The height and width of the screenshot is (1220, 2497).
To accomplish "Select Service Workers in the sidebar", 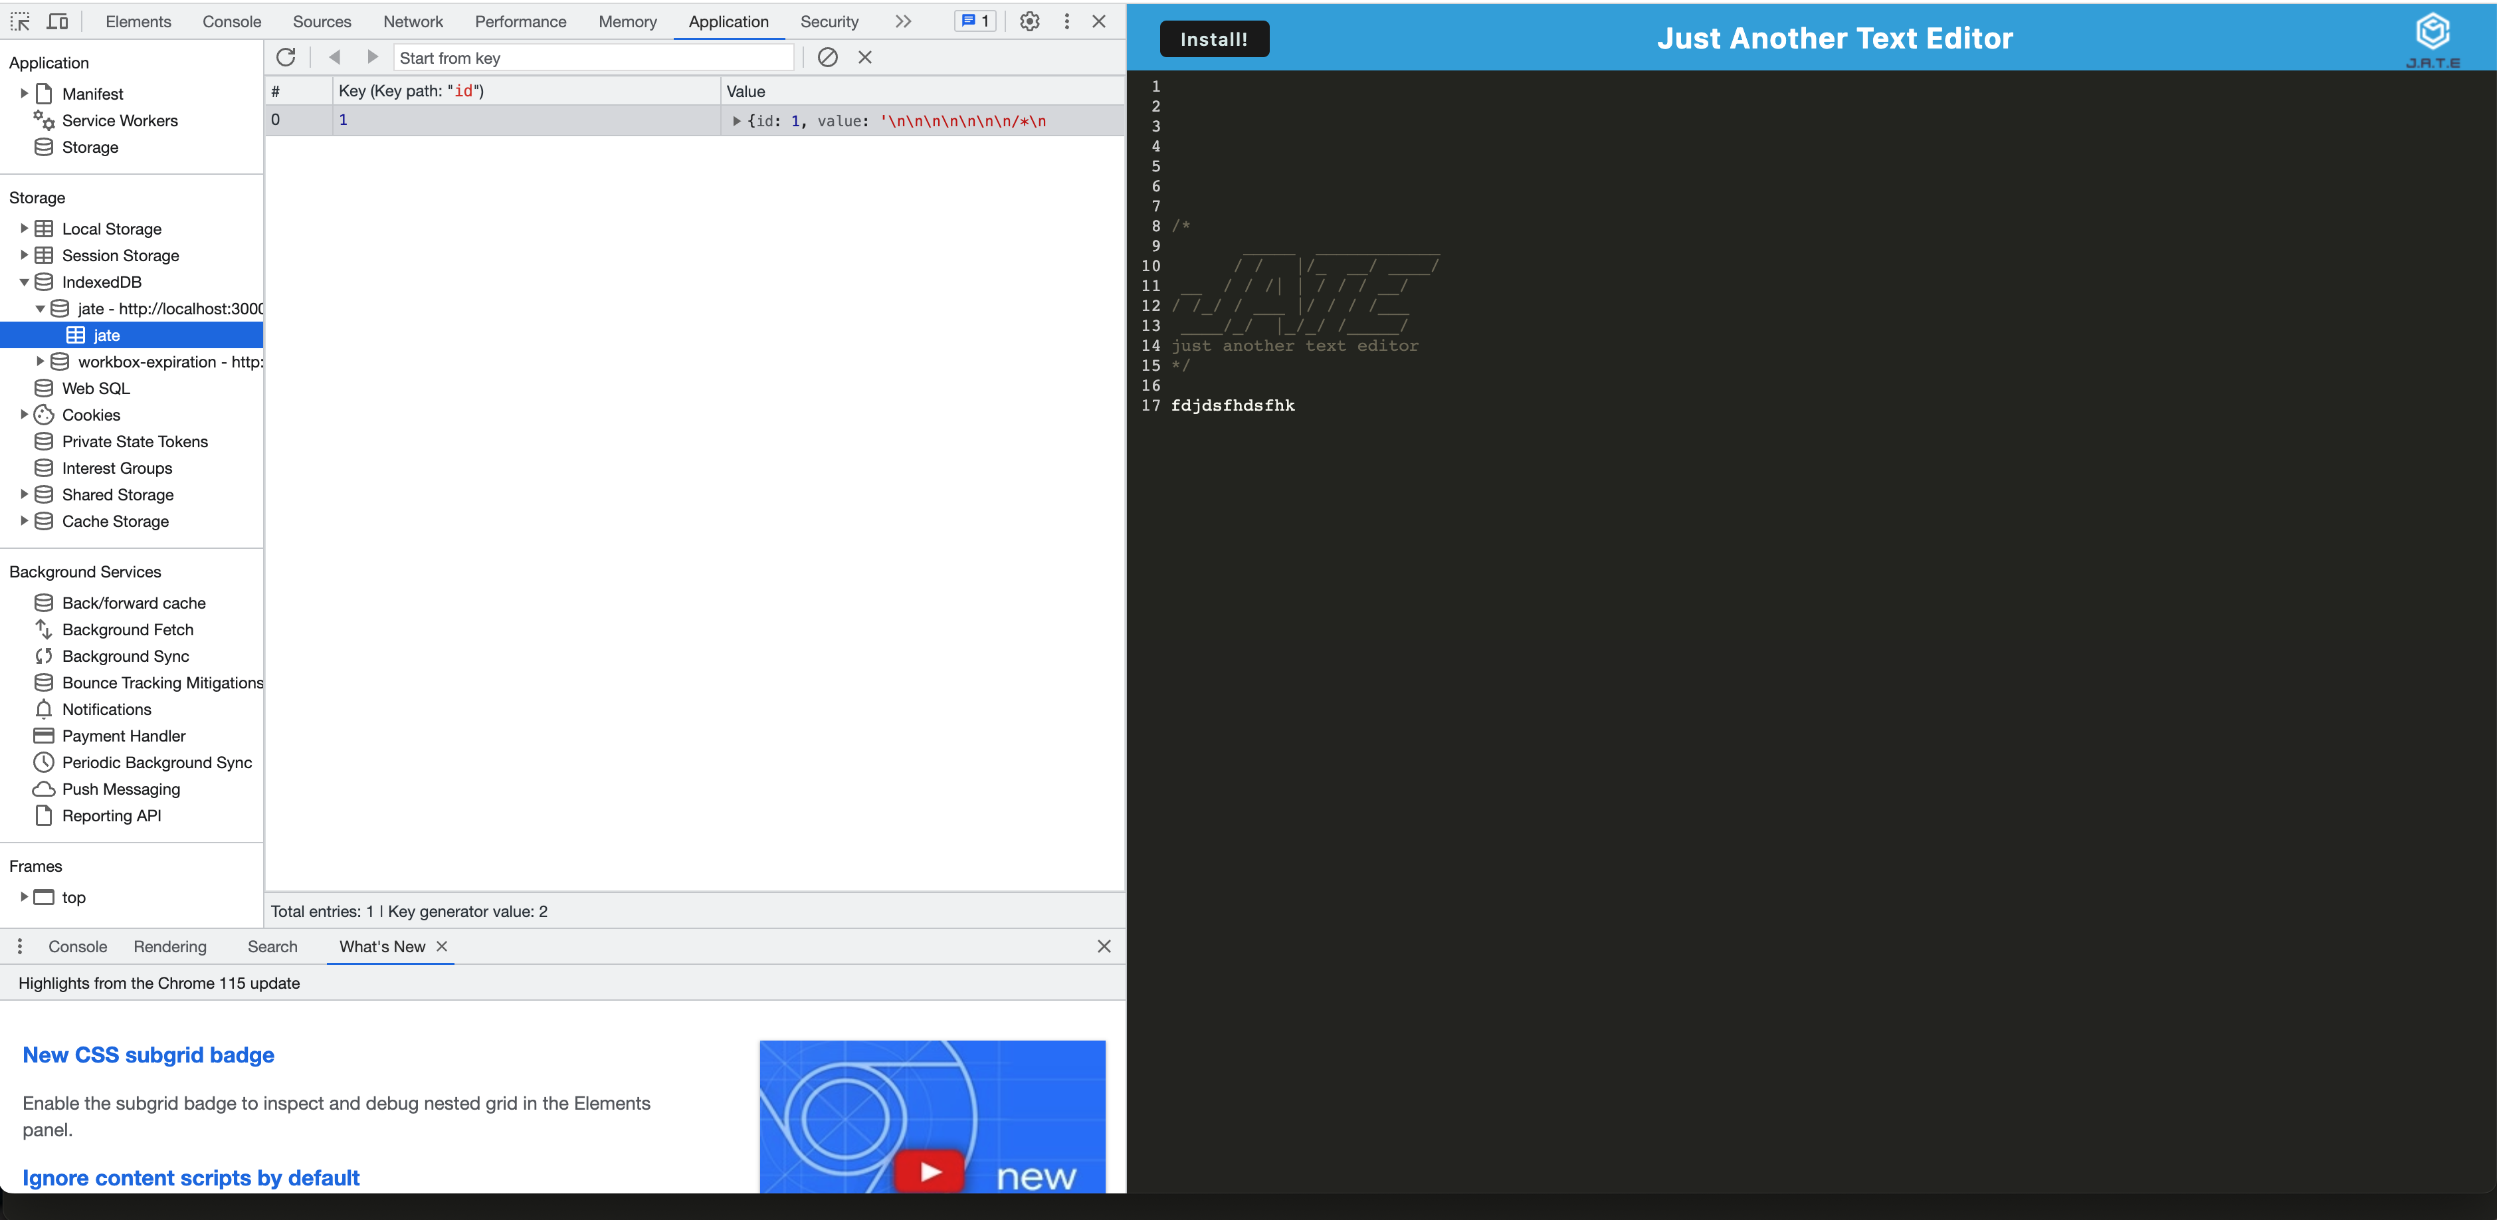I will tap(119, 121).
